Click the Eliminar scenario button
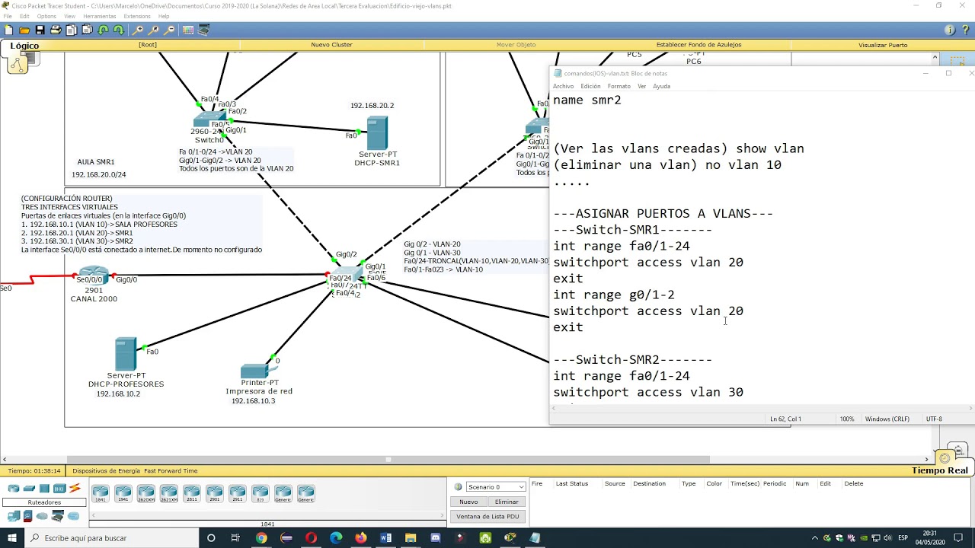Image resolution: width=975 pixels, height=548 pixels. (507, 502)
